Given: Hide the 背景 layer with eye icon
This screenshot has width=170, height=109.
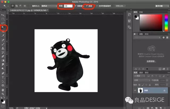Looking at the screenshot, I should tap(135, 90).
